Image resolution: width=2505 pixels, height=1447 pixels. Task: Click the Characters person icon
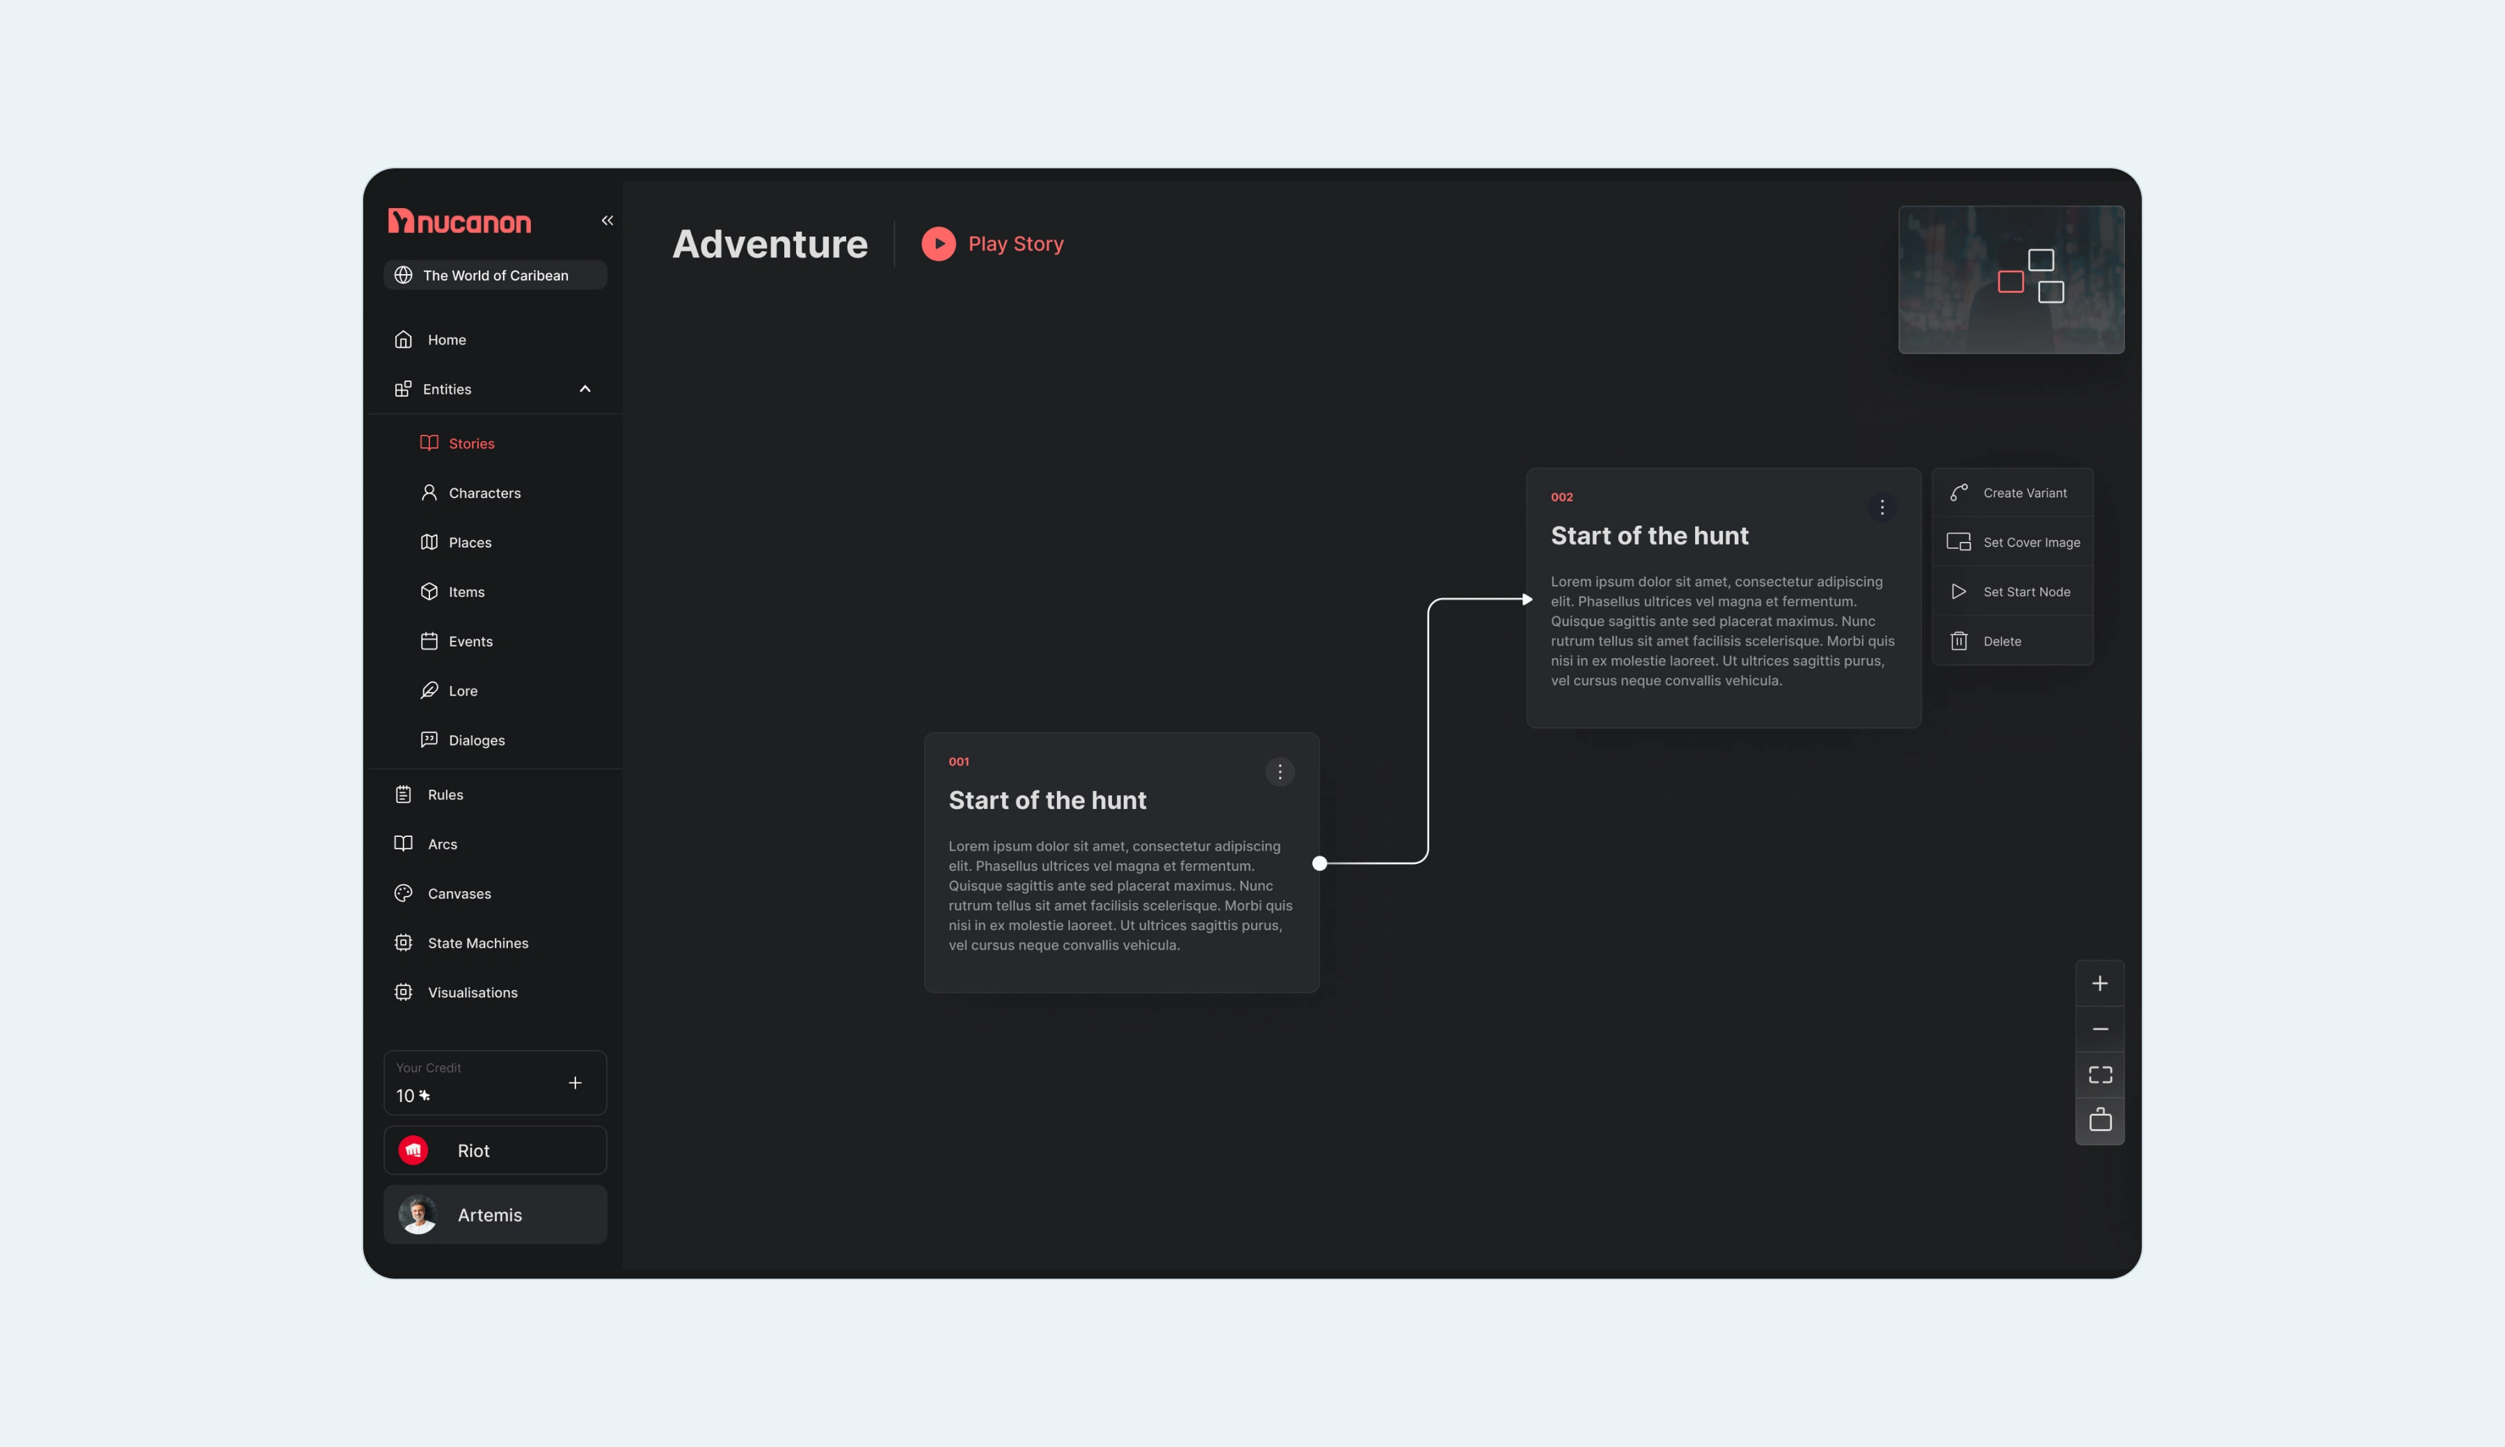pyautogui.click(x=429, y=493)
